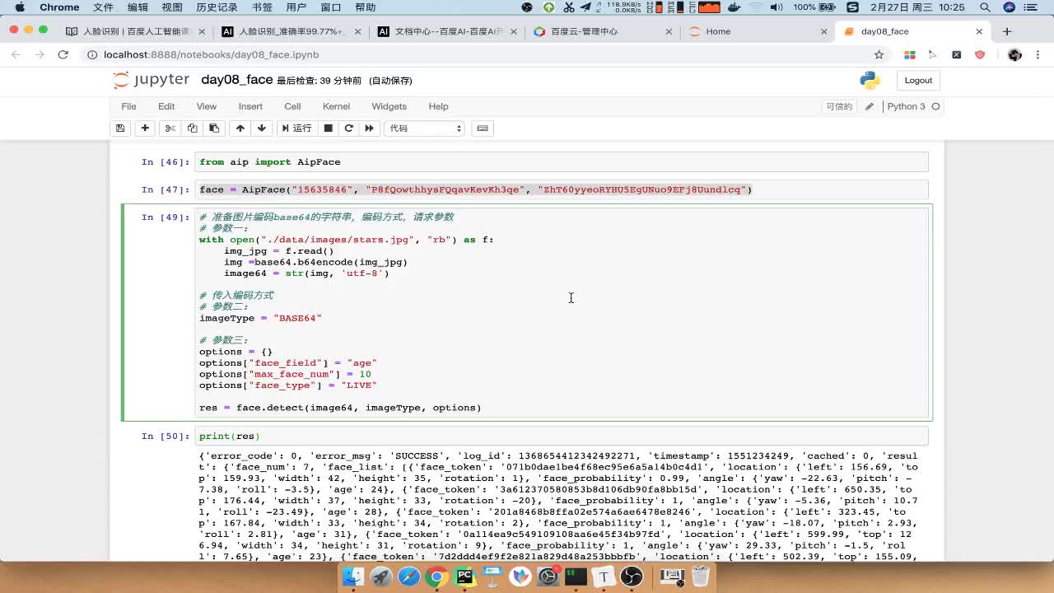Screen dimensions: 1054x593
Task: Open Terminal from the Dock
Action: click(x=576, y=576)
